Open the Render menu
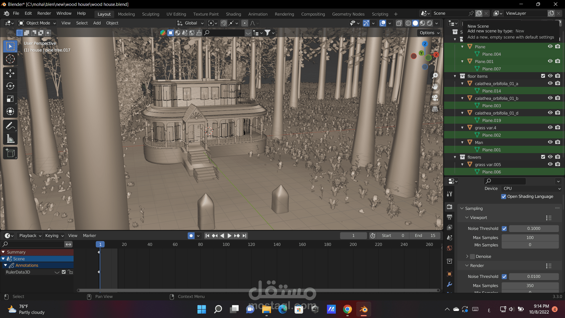Image resolution: width=565 pixels, height=318 pixels. [44, 13]
